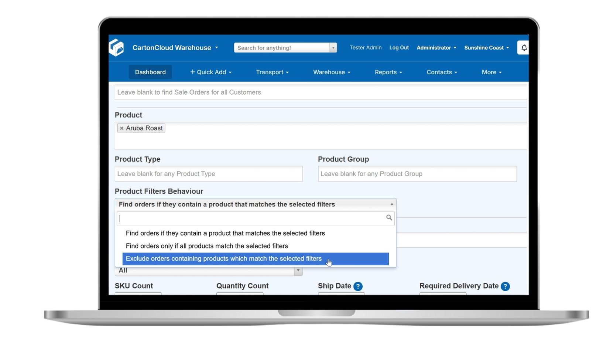The width and height of the screenshot is (600, 339).
Task: Click the Product Type input field
Action: pos(209,174)
